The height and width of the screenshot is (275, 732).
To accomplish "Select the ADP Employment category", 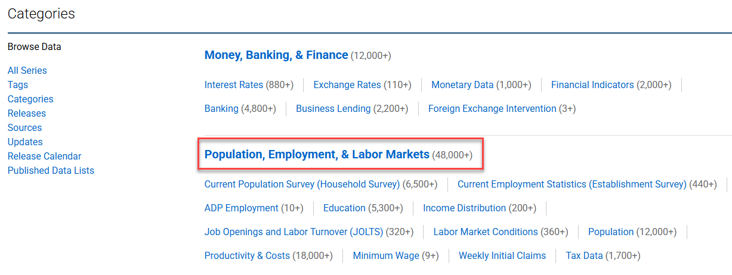I will pyautogui.click(x=242, y=208).
